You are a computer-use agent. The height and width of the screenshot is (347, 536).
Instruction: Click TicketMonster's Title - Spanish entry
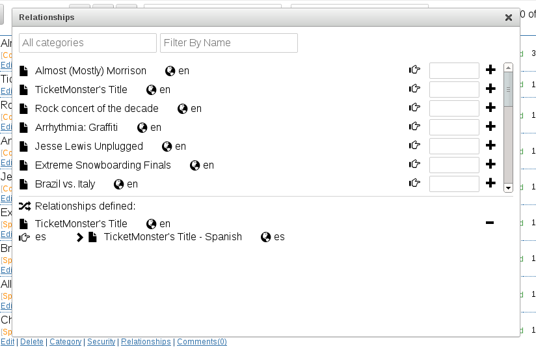click(x=172, y=237)
